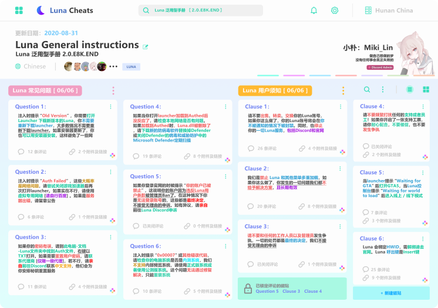Click the first member avatar
This screenshot has height=308, width=438.
tap(69, 66)
